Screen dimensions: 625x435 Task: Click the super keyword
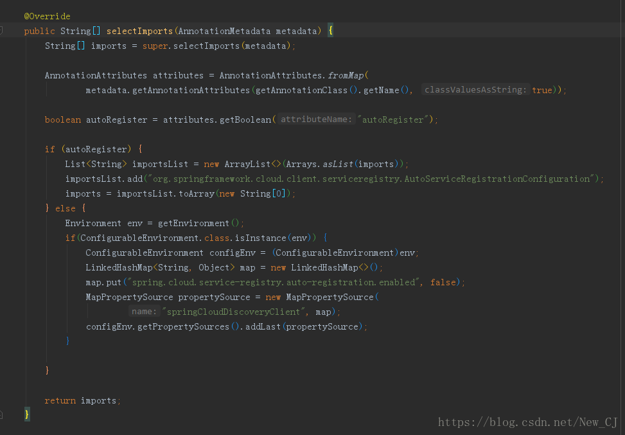(155, 46)
